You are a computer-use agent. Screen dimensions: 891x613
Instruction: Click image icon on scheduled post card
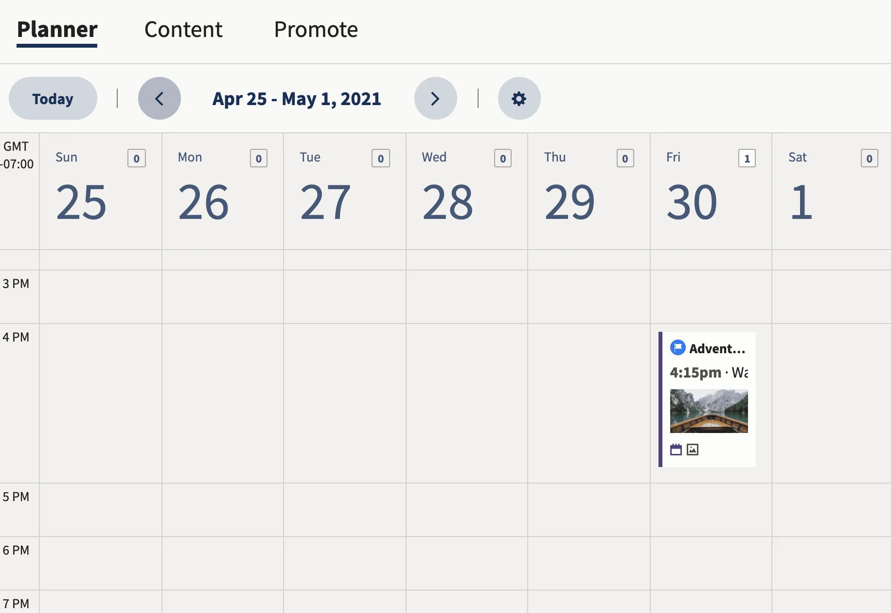(693, 450)
